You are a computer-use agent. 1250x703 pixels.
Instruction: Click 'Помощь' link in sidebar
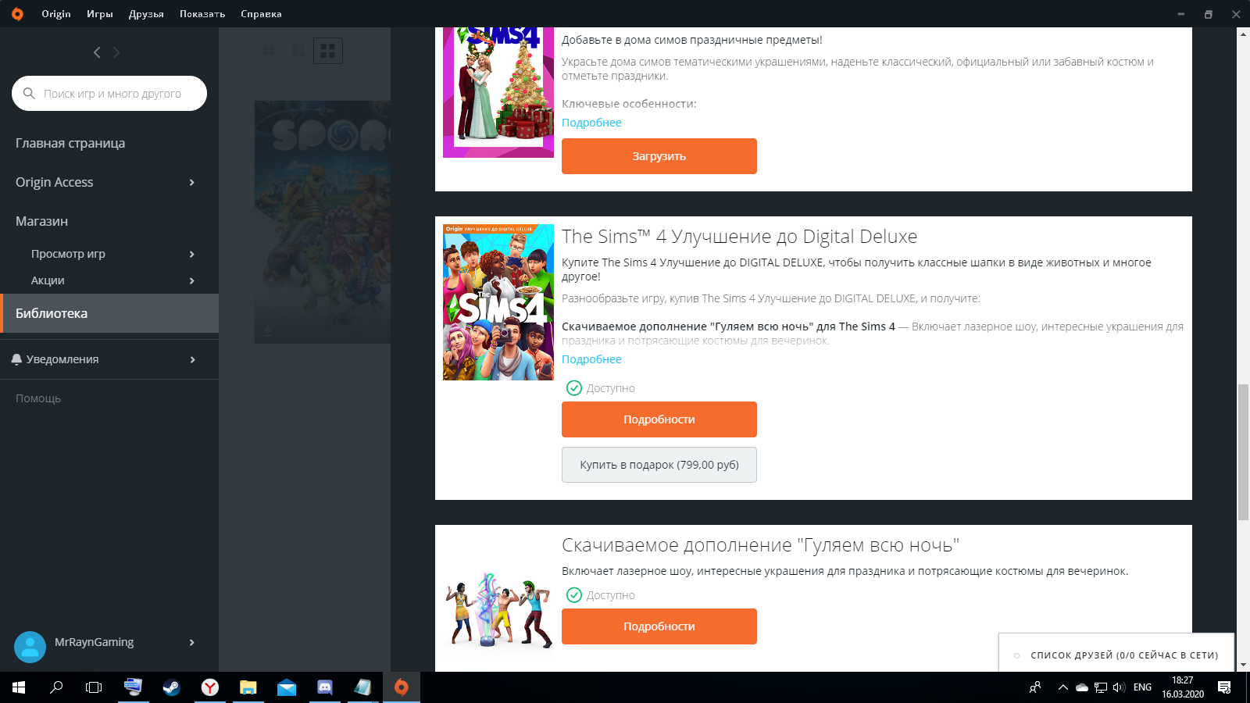click(x=38, y=398)
